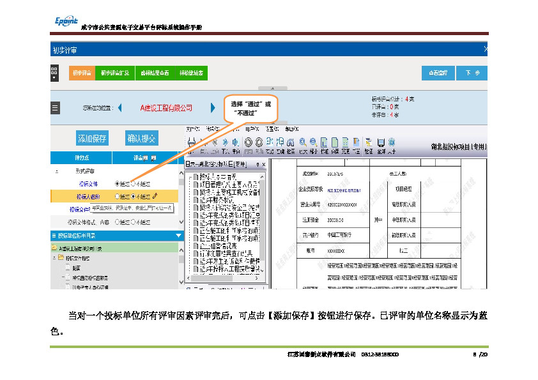538x380 pixels.
Task: Go to previous bidder with left arrow
Action: coord(119,108)
